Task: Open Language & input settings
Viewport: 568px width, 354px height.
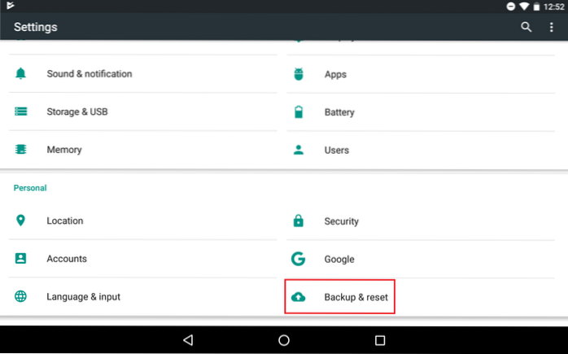Action: click(x=83, y=297)
